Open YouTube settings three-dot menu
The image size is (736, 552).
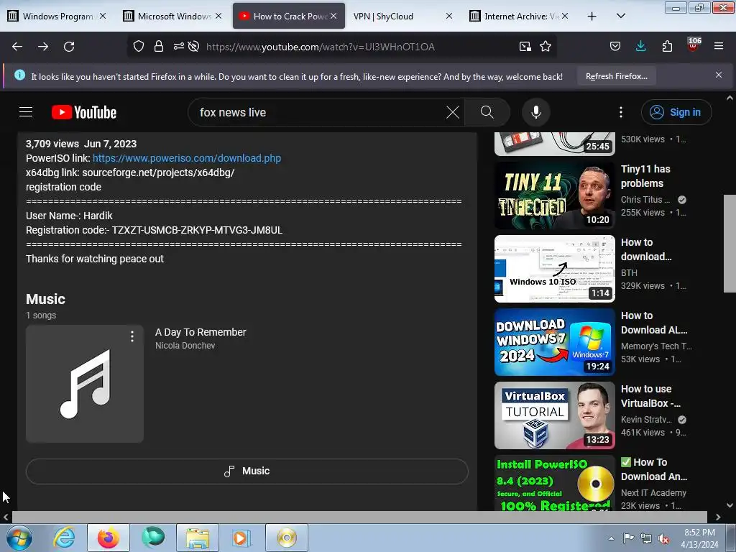coord(620,112)
